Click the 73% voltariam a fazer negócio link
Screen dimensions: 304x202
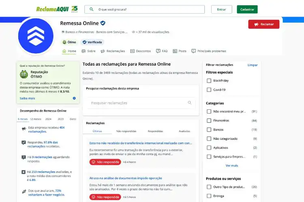click(x=47, y=193)
